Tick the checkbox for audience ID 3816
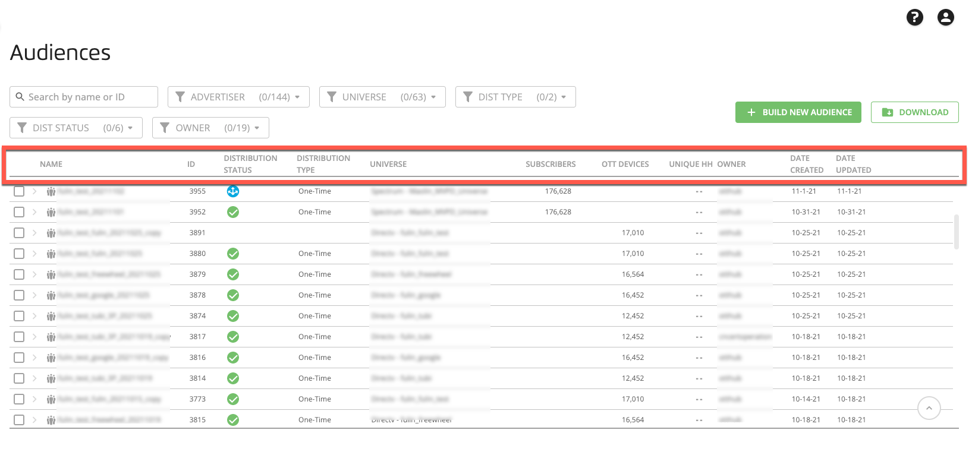The height and width of the screenshot is (452, 972). coord(19,358)
